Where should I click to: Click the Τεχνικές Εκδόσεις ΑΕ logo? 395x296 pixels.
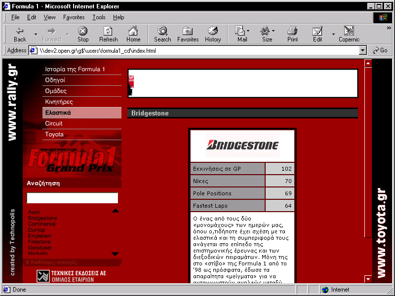coord(72,276)
